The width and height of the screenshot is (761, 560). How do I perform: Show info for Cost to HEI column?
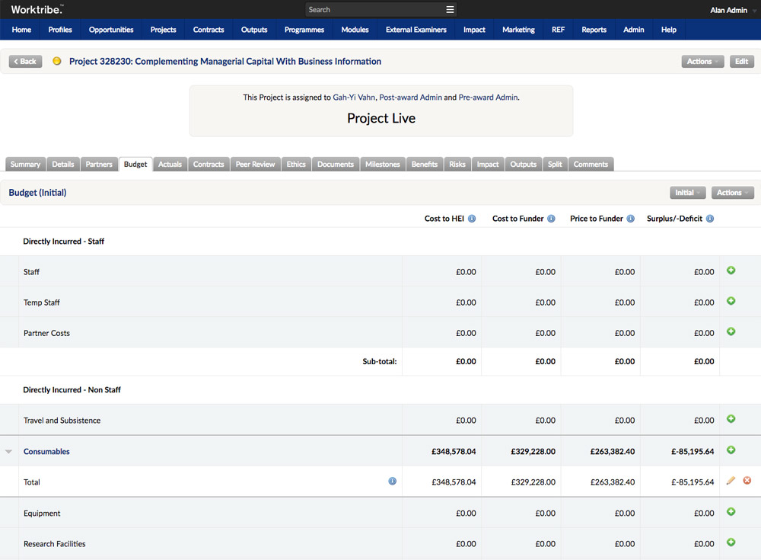click(x=472, y=219)
